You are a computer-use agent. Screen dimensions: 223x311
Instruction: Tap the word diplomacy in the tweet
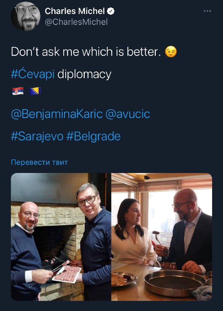[x=84, y=74]
